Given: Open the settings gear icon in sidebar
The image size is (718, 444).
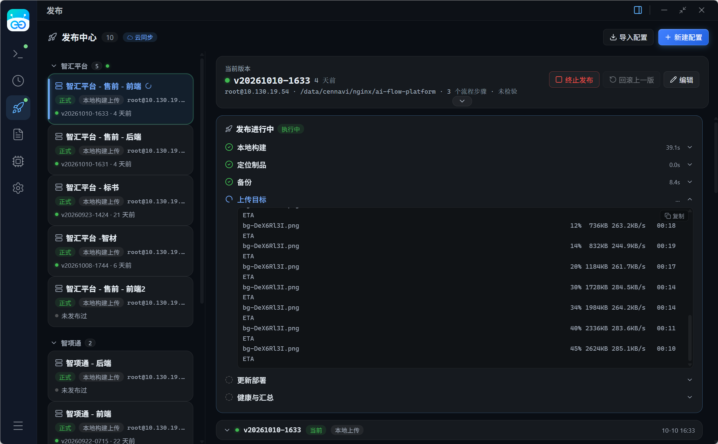Looking at the screenshot, I should click(x=18, y=188).
